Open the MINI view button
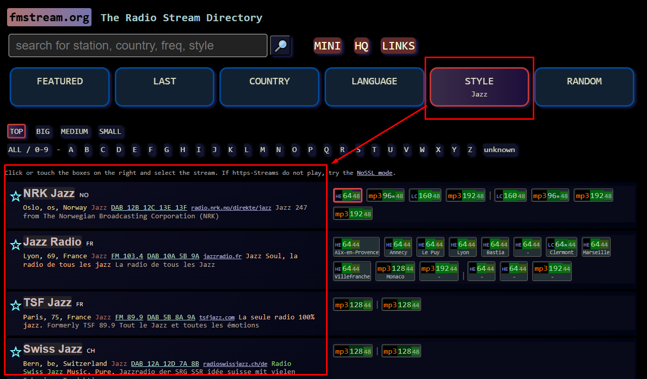This screenshot has height=379, width=647. pos(328,46)
